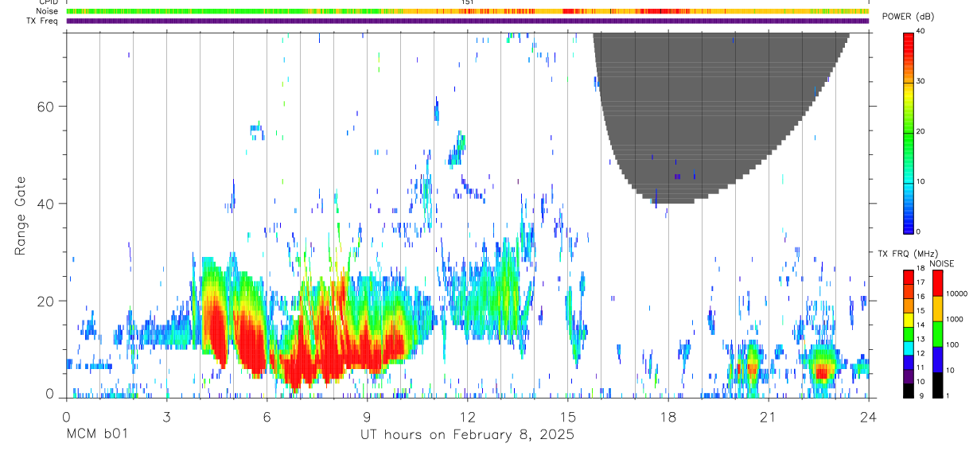
Task: Click the 'Range Gate' y-axis title
Action: coord(20,217)
